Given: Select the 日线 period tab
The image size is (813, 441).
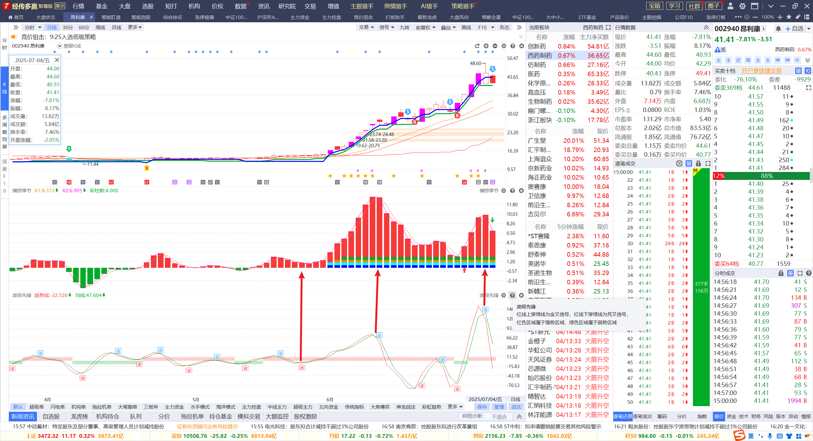Looking at the screenshot, I should point(52,28).
